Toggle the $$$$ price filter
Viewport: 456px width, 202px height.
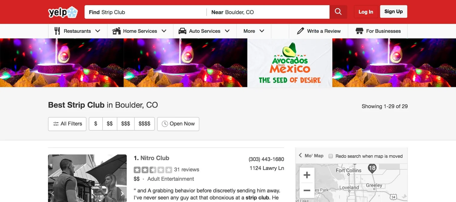[144, 124]
